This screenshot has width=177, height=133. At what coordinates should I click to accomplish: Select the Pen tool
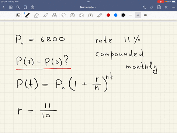click(x=27, y=15)
